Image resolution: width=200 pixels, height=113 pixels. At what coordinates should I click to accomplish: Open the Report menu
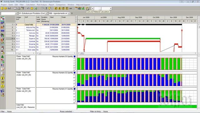(51, 5)
